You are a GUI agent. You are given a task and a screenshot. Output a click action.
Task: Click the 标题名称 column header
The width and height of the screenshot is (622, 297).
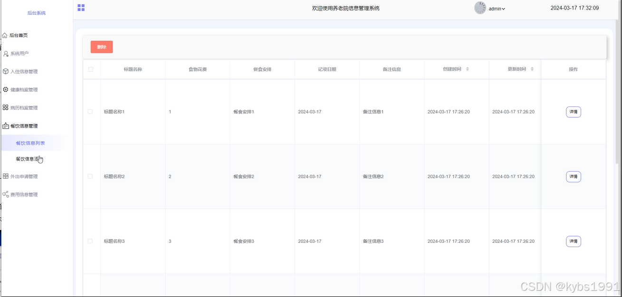(x=133, y=69)
